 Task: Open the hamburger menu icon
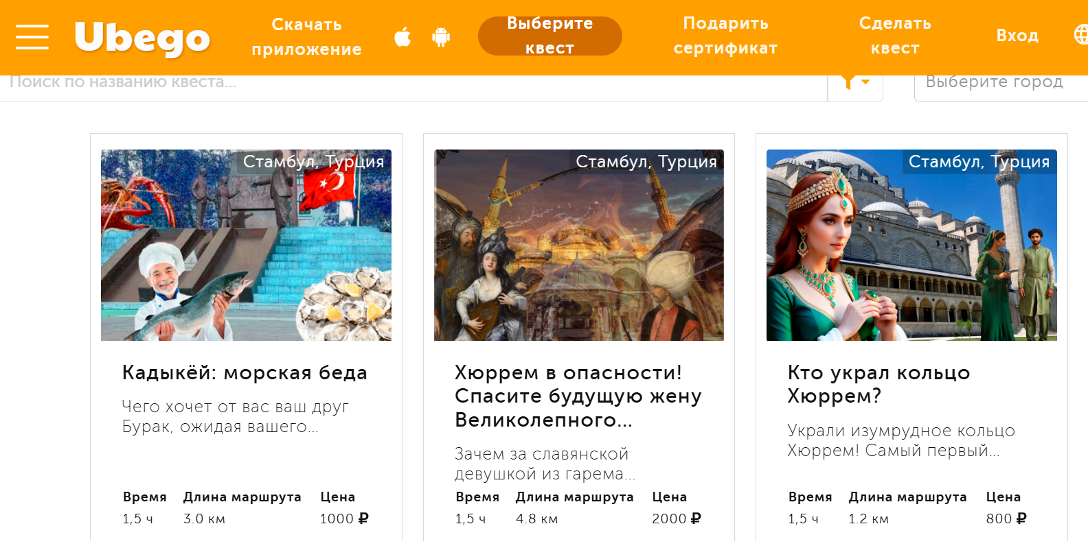[32, 37]
